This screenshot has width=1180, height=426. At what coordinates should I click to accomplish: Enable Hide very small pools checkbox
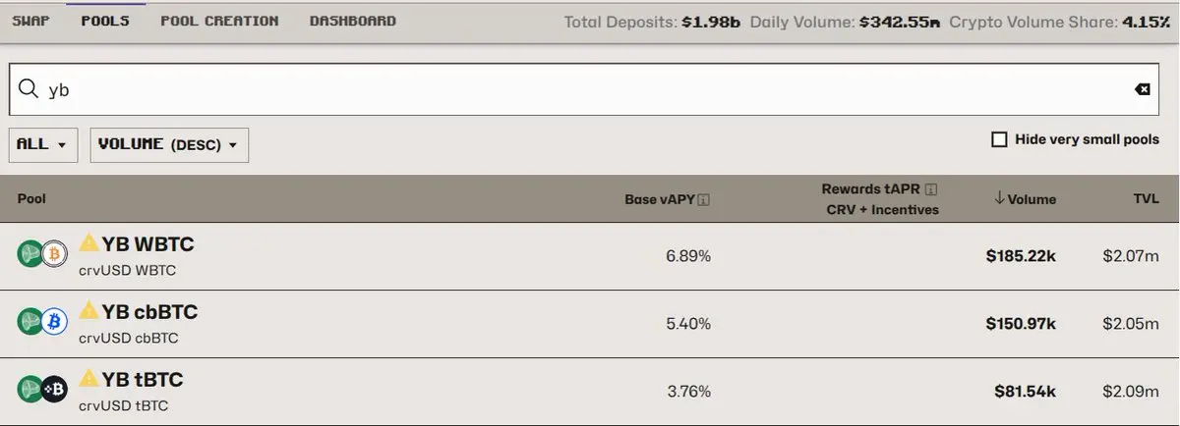999,139
